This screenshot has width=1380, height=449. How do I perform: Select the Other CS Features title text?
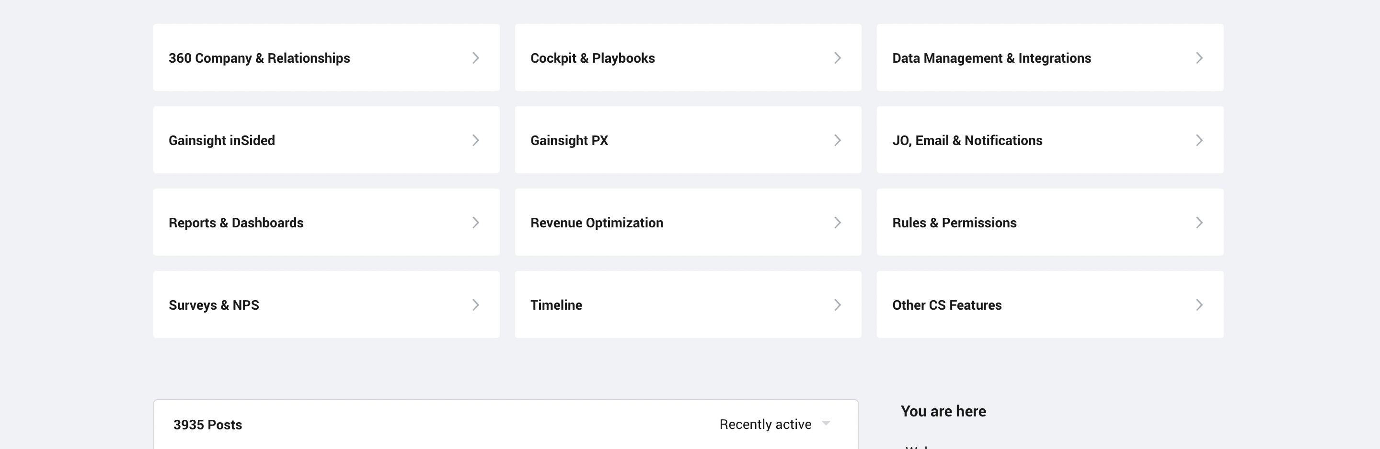click(947, 305)
